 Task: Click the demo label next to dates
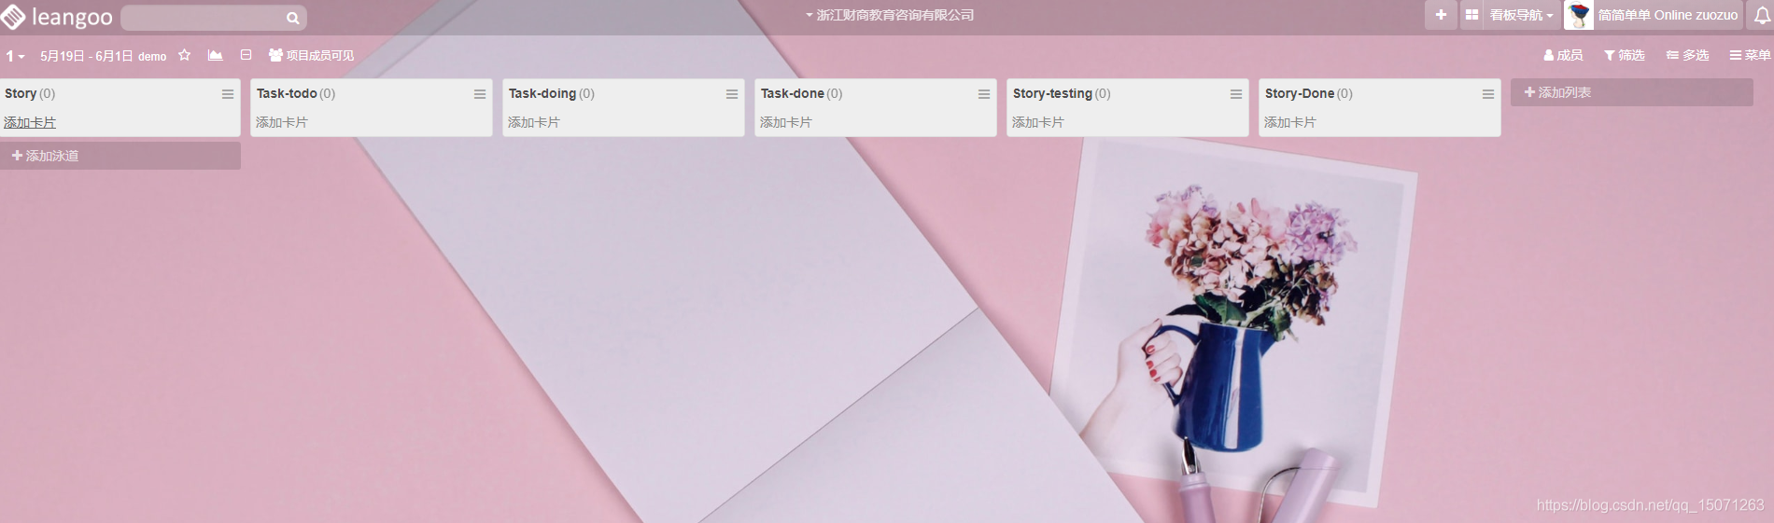click(x=152, y=57)
